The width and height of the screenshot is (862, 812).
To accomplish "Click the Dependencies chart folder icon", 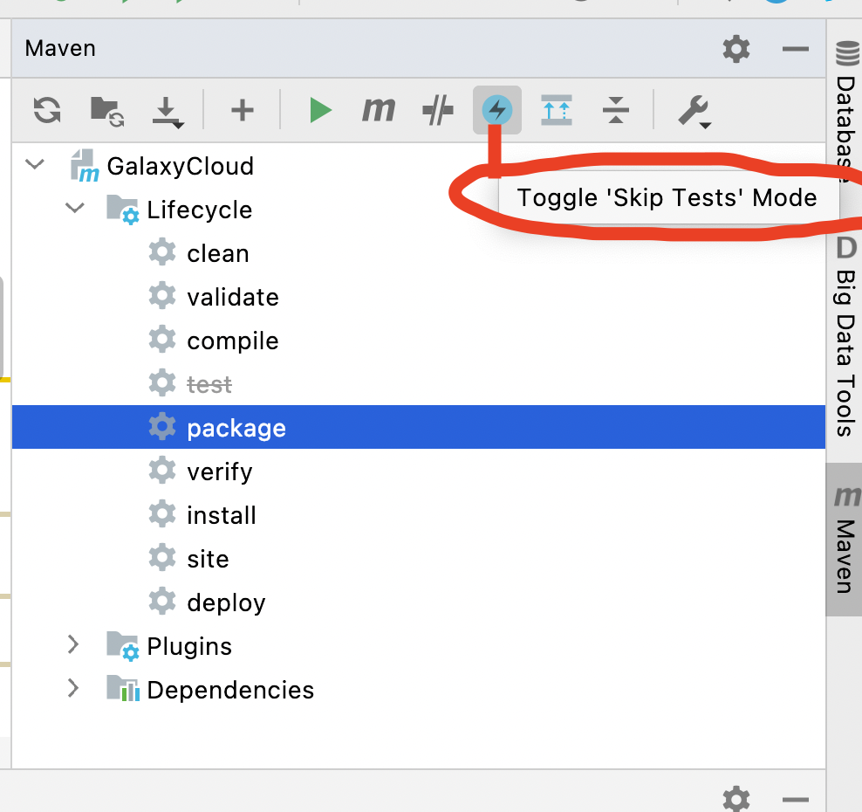I will click(x=123, y=688).
